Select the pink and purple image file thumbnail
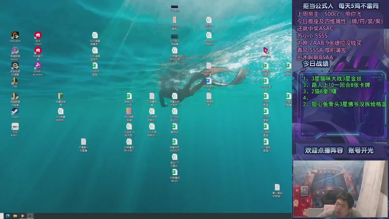The image size is (389, 219). click(x=129, y=115)
